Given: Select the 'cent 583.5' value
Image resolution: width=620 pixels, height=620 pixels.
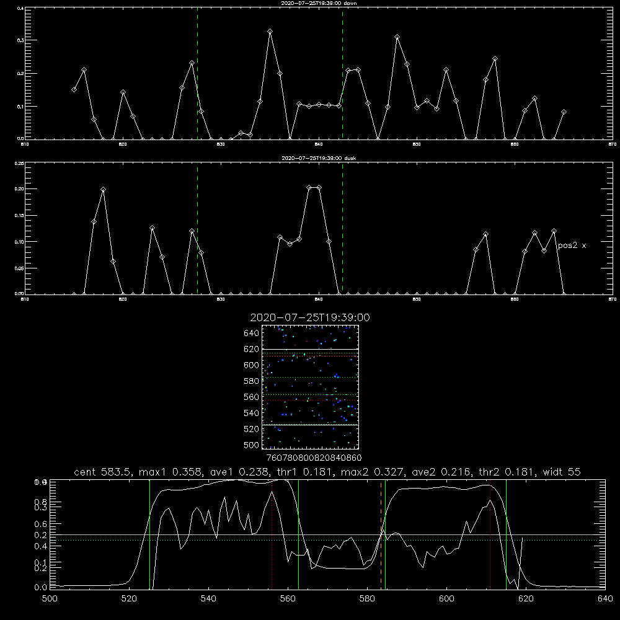Looking at the screenshot, I should click(x=103, y=472).
